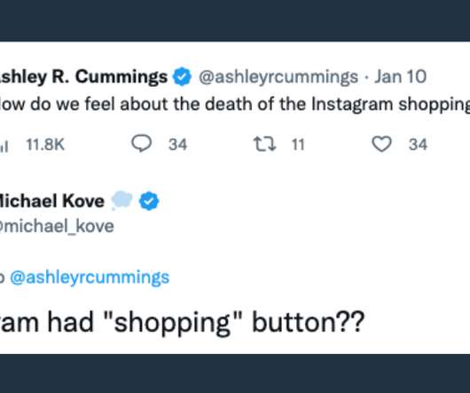470x393 pixels.
Task: Click the dark banner above the tweet
Action: tap(235, 20)
